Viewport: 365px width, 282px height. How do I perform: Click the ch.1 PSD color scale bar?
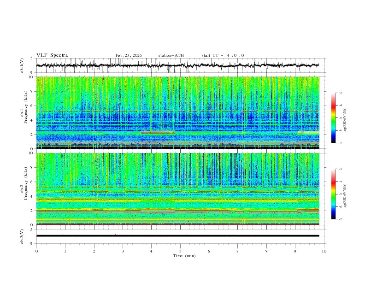(333, 118)
